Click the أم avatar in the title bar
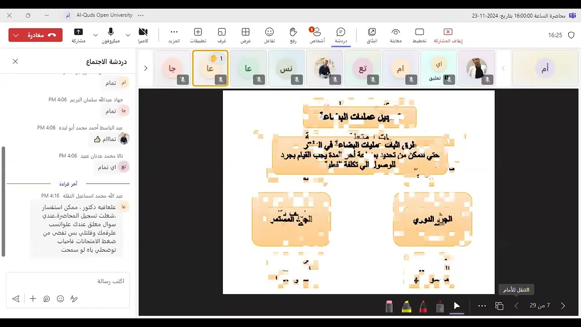 (x=68, y=15)
